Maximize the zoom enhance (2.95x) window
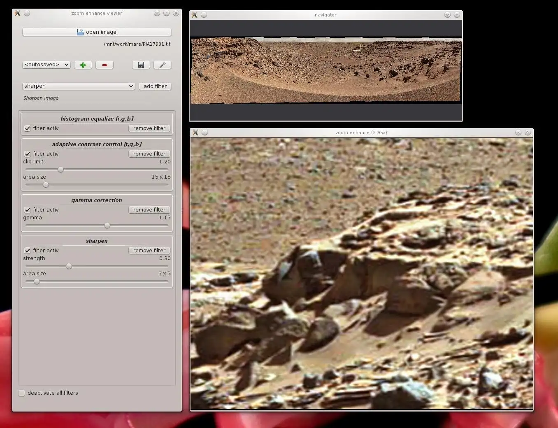Image resolution: width=558 pixels, height=428 pixels. [x=528, y=133]
